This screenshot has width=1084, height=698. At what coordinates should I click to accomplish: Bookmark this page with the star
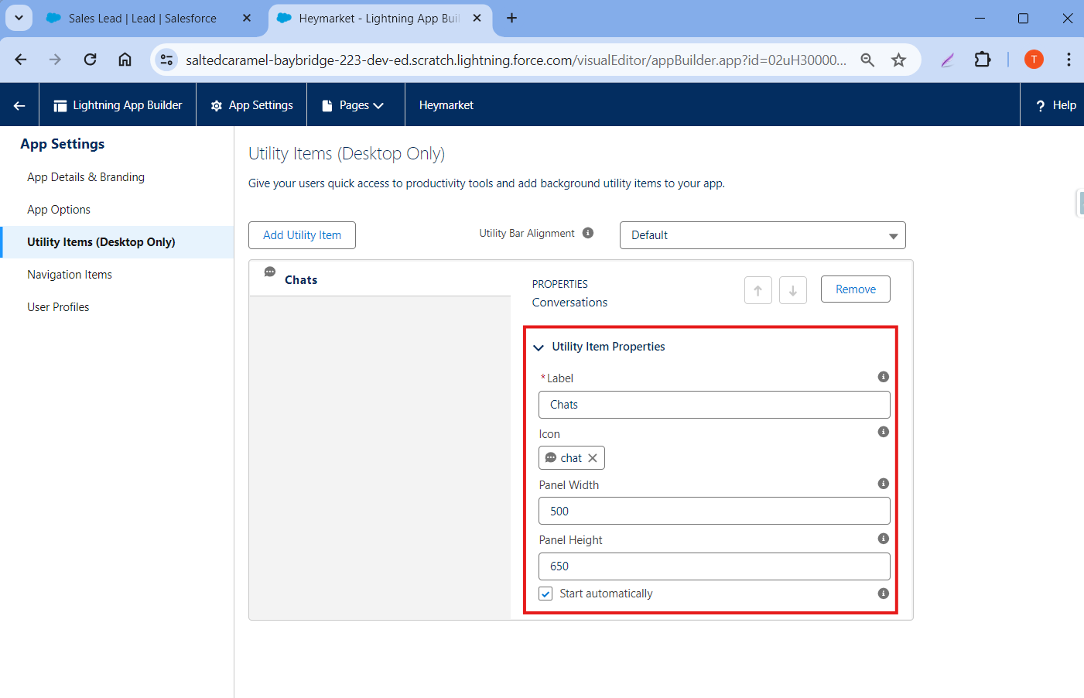898,60
